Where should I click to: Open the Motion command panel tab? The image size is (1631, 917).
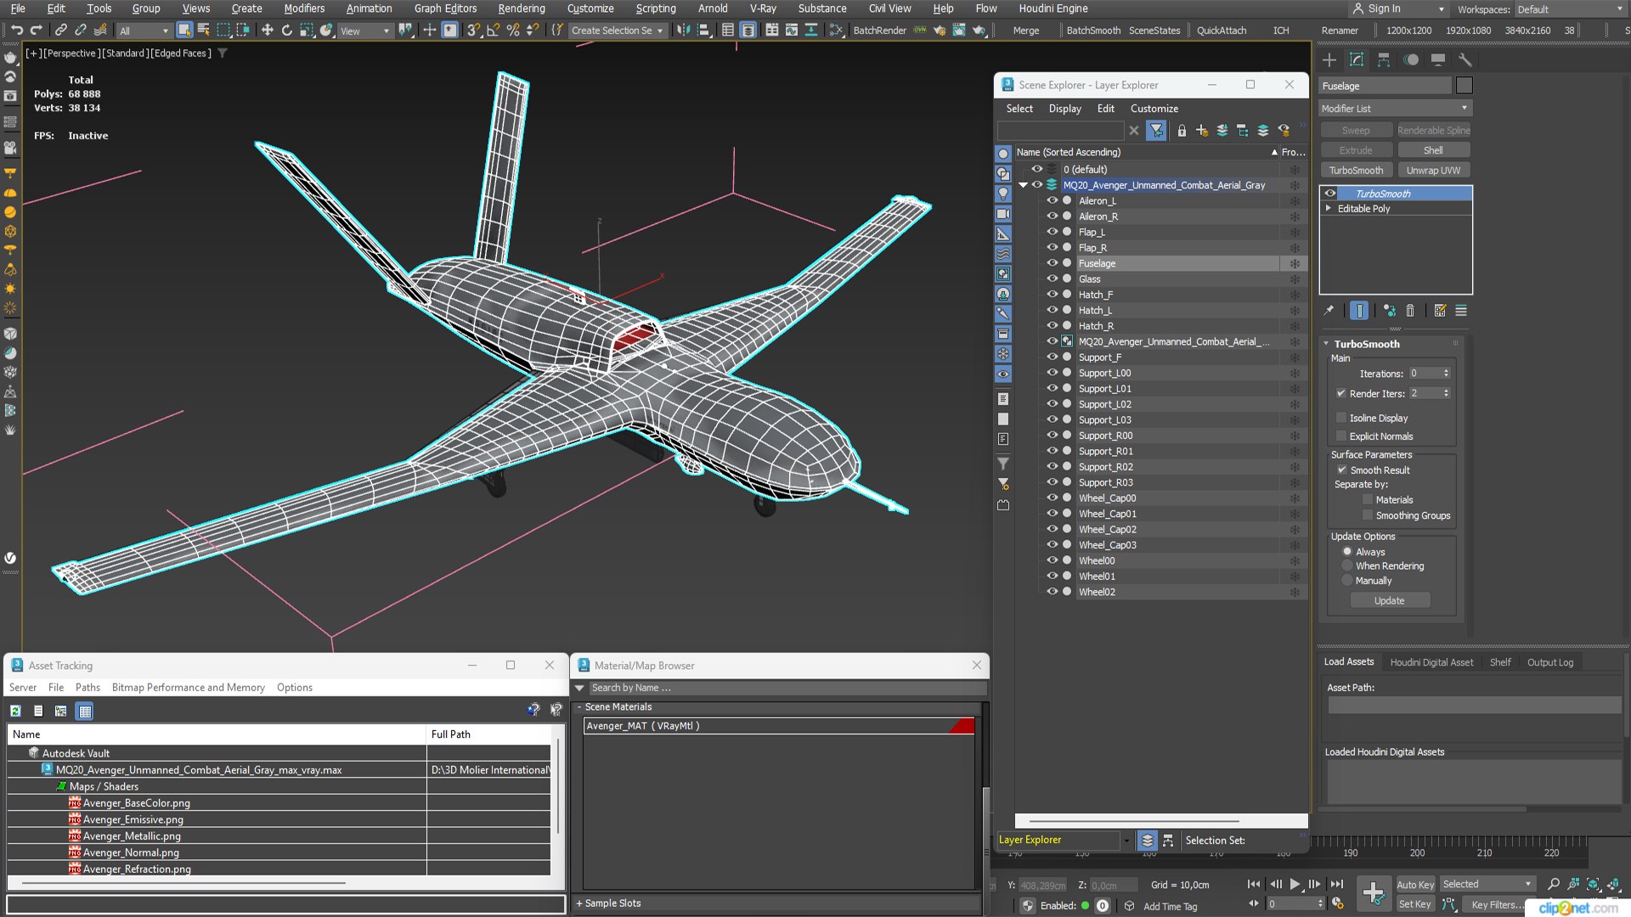click(1411, 59)
